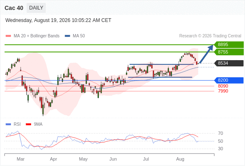The width and height of the screenshot is (245, 166).
Task: Select the MA 20 + Bollinger Bands legend label
Action: (37, 36)
